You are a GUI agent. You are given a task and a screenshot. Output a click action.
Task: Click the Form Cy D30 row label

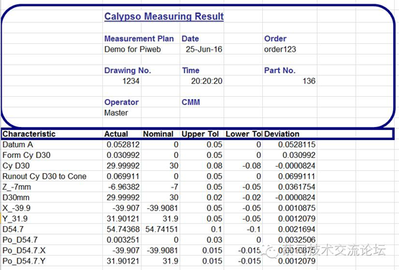(26, 155)
